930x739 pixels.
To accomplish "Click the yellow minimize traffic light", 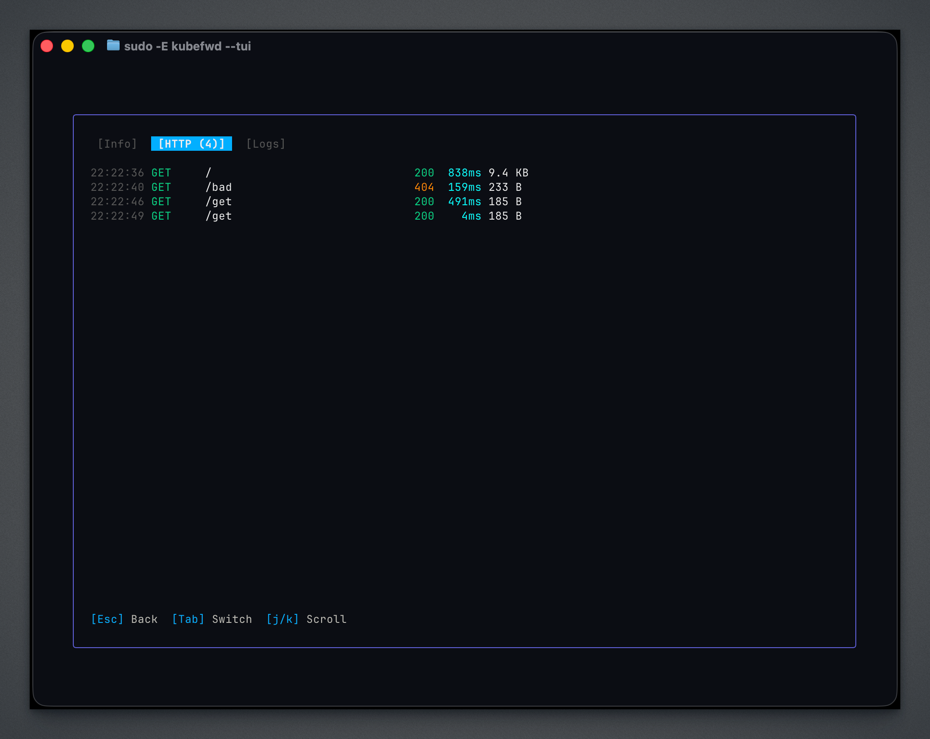I will [67, 46].
